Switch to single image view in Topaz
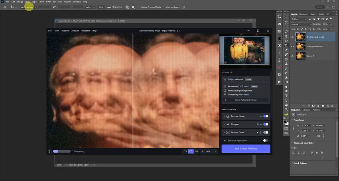This screenshot has width=339, height=181. [x=185, y=152]
